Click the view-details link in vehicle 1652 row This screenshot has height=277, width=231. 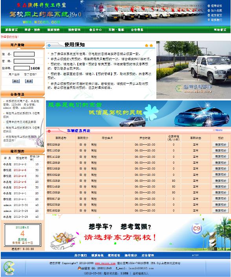click(x=83, y=211)
